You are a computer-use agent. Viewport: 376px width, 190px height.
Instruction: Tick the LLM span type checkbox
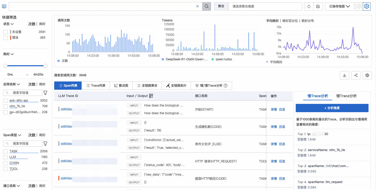coord(5,157)
